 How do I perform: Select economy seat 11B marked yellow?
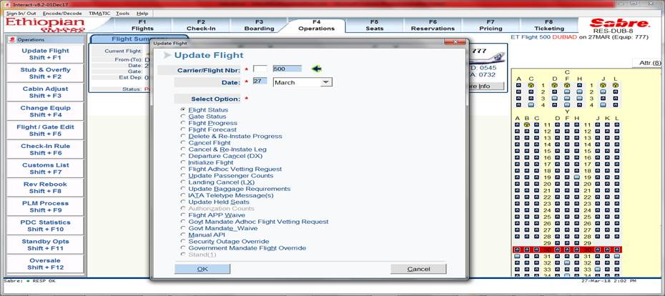[x=527, y=125]
